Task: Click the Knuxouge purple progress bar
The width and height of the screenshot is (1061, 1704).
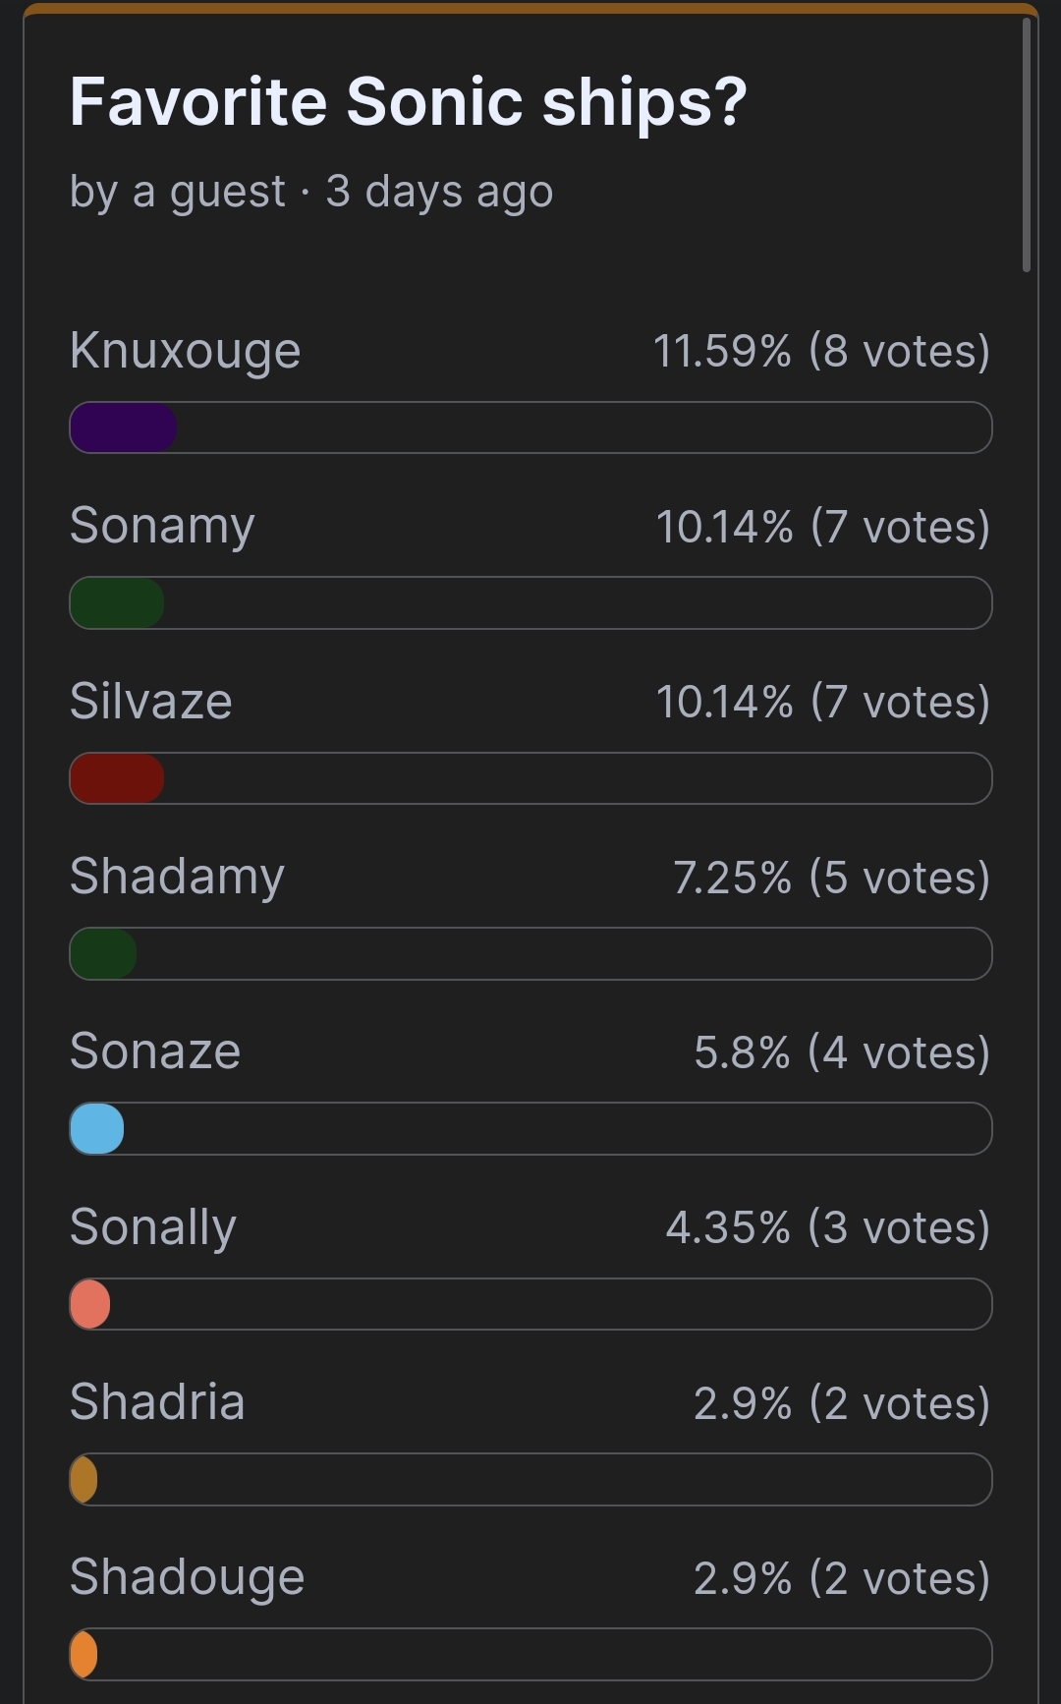Action: (124, 427)
